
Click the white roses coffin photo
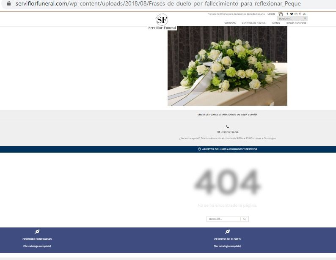227,66
